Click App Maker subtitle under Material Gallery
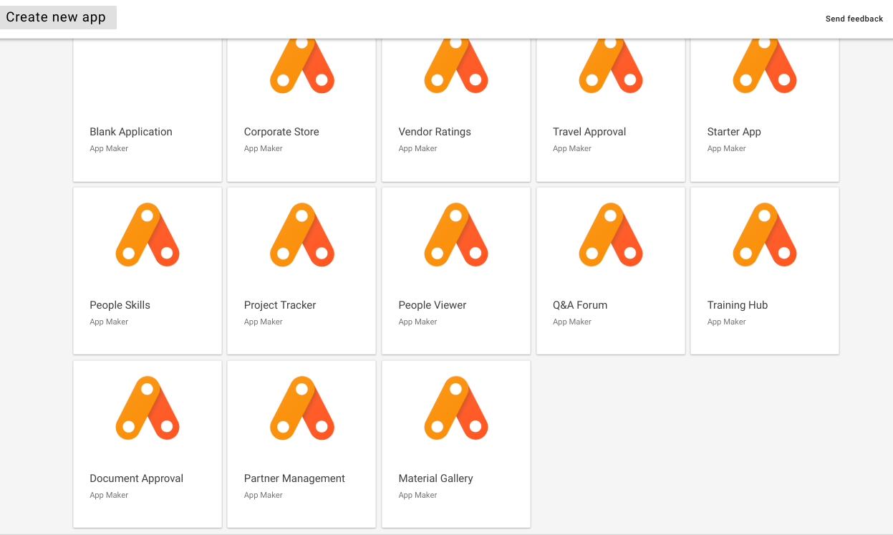This screenshot has height=535, width=893. [417, 496]
